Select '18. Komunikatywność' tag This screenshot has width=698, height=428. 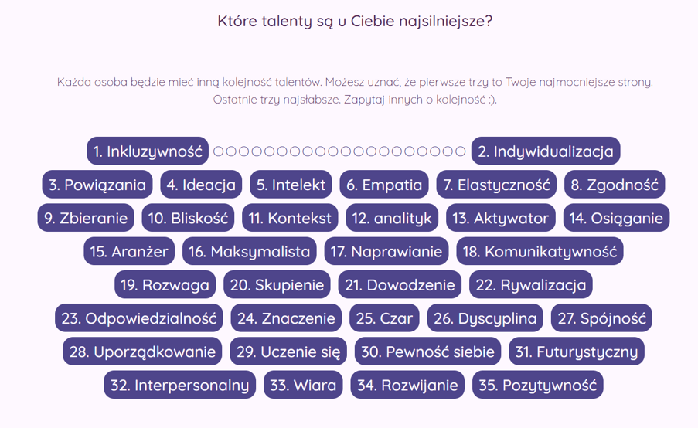pyautogui.click(x=540, y=251)
